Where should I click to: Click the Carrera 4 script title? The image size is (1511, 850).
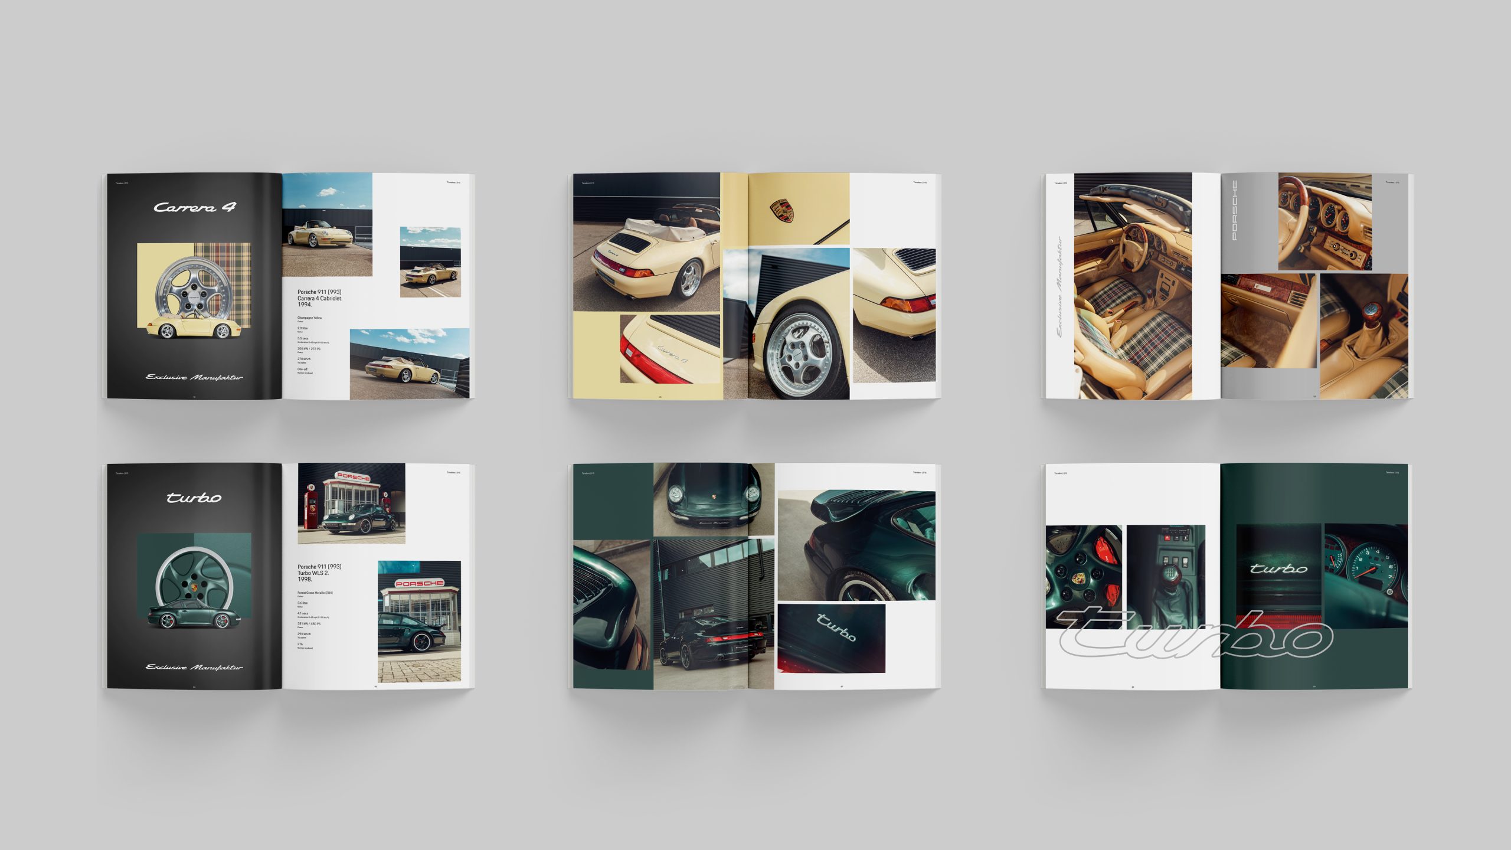pyautogui.click(x=194, y=207)
